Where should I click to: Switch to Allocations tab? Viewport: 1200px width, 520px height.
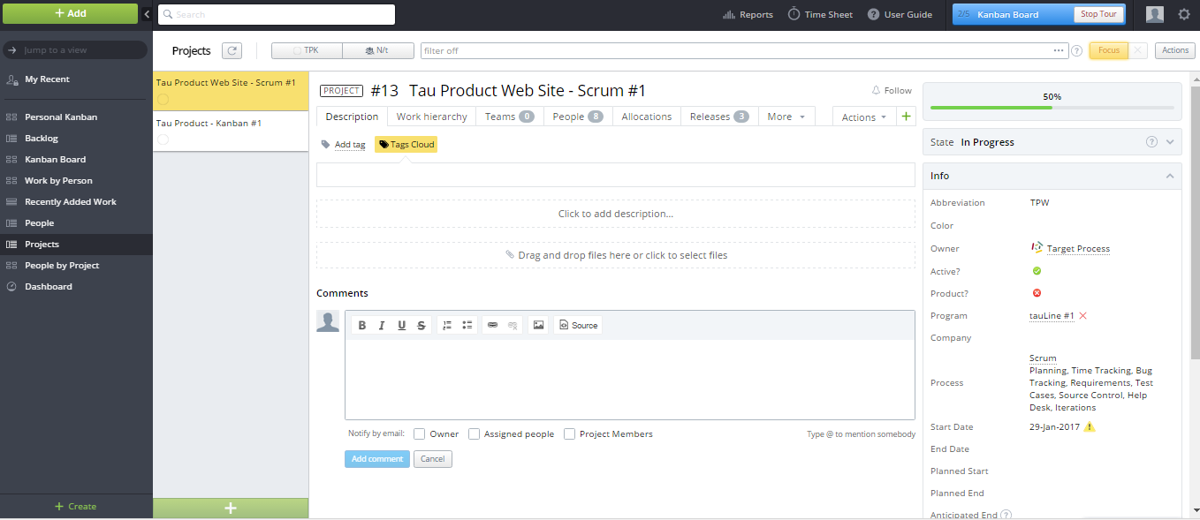pyautogui.click(x=646, y=117)
